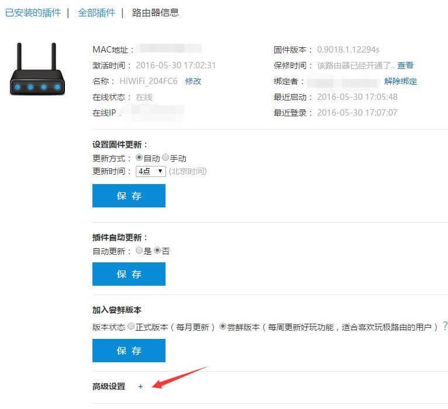The image size is (448, 409).
Task: Save the 加入尝鲜版本 setting
Action: (x=129, y=351)
